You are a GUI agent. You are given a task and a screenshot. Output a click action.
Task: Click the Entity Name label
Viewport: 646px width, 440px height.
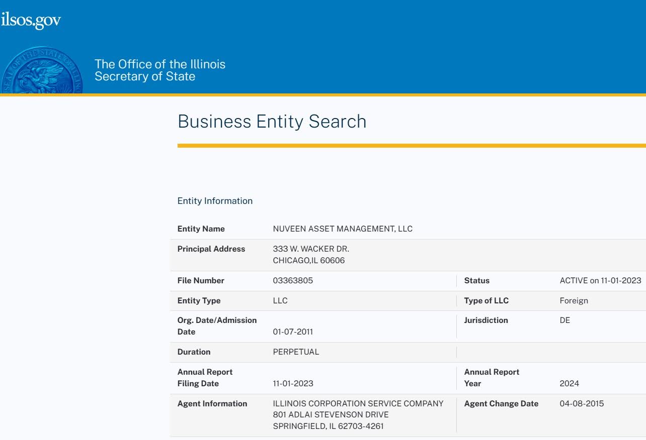point(201,229)
